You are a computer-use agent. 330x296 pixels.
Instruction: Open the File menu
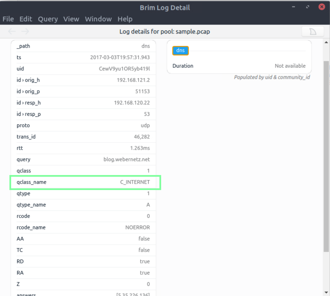(x=8, y=19)
